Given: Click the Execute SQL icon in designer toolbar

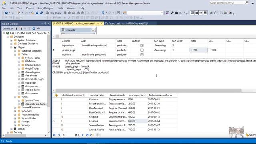Looking at the screenshot, I should 211,13.
